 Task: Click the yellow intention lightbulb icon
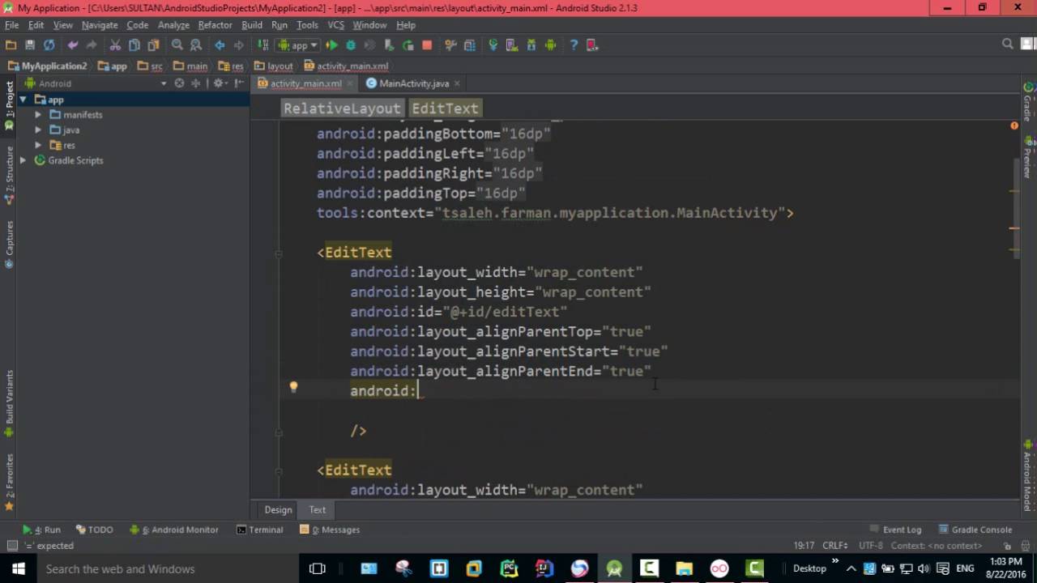click(293, 388)
